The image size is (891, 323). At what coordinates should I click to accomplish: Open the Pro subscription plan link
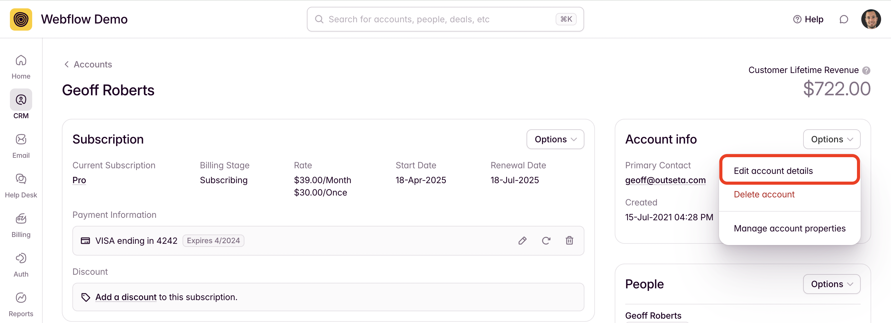point(79,180)
